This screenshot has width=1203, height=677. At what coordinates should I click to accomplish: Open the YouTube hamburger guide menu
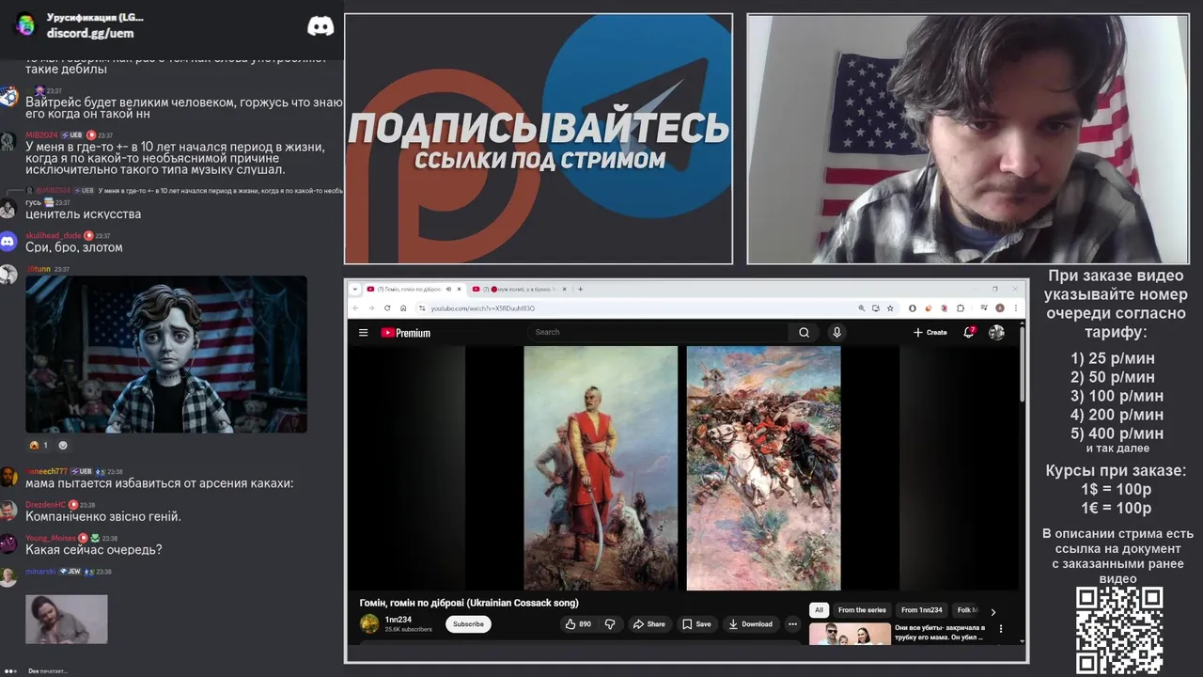[x=363, y=333]
